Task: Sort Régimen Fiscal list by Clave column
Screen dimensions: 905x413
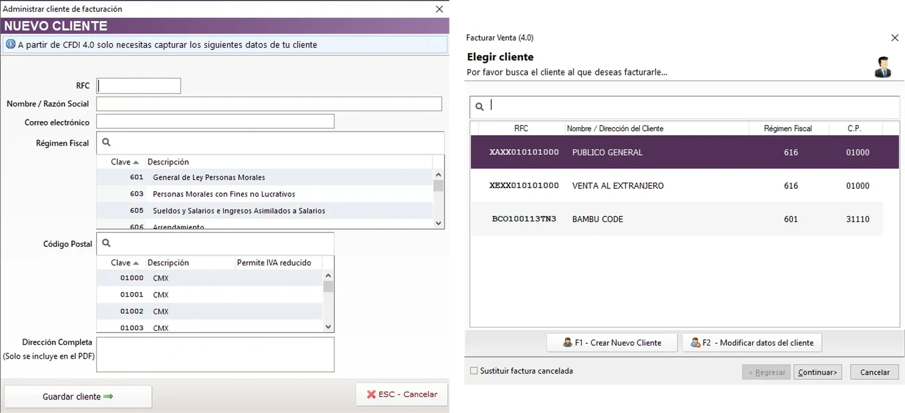Action: pyautogui.click(x=124, y=162)
